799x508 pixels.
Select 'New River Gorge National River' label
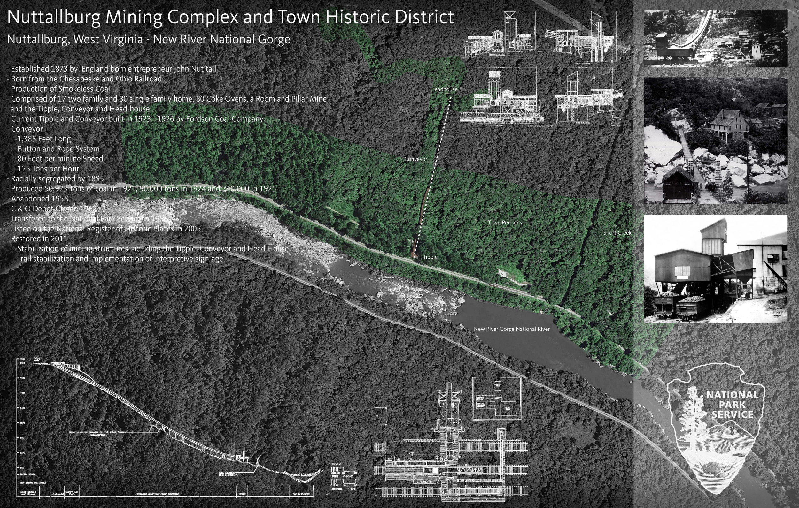[x=512, y=329]
